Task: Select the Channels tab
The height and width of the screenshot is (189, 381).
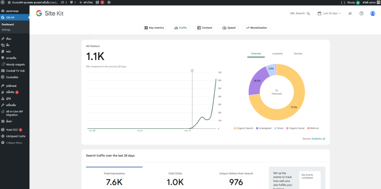Action: tap(256, 53)
